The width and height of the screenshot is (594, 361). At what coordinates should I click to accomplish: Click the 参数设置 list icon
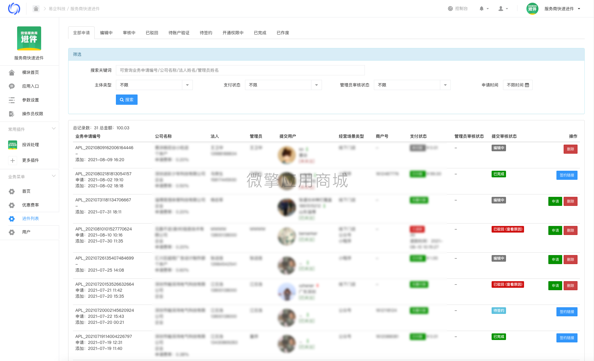pyautogui.click(x=12, y=100)
